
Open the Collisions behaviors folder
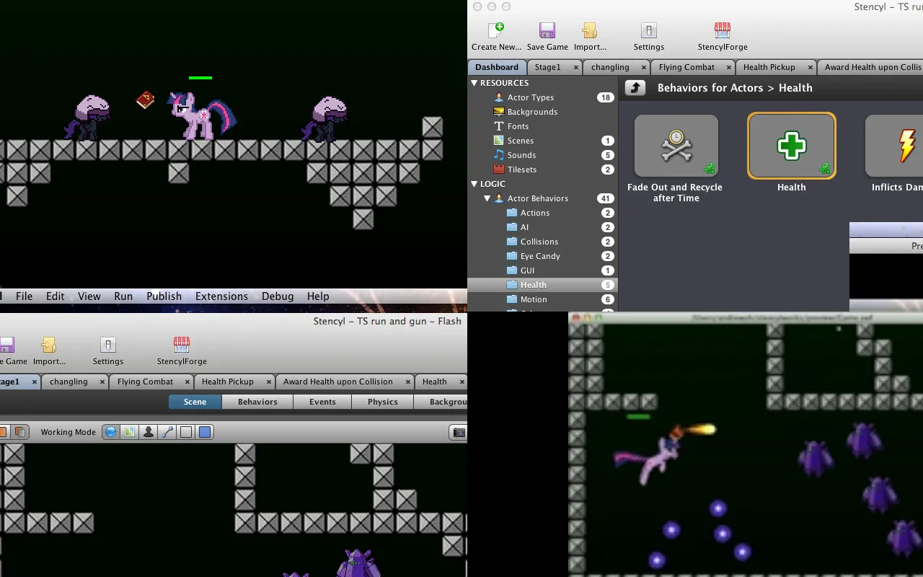pyautogui.click(x=539, y=242)
